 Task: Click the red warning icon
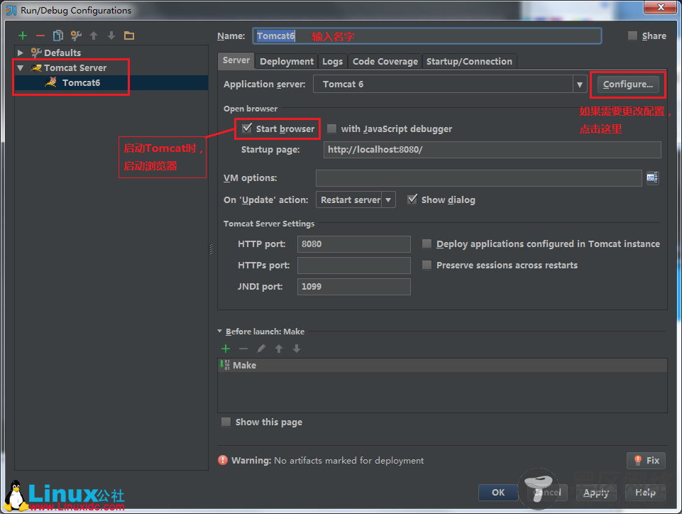tap(223, 460)
